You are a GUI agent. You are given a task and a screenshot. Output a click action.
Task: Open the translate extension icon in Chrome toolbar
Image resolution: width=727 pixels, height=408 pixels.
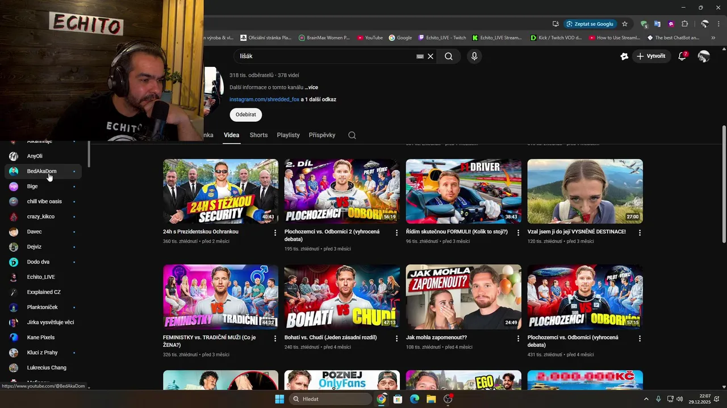[x=657, y=24]
